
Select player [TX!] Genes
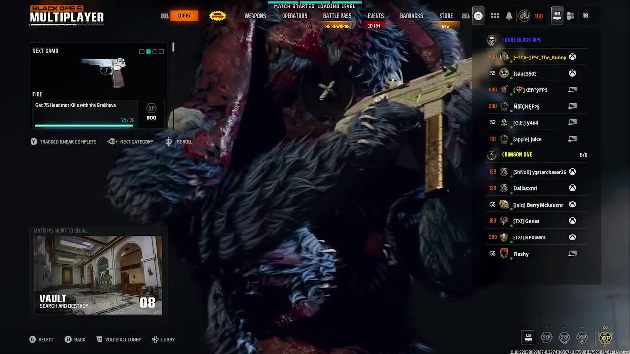pos(536,221)
